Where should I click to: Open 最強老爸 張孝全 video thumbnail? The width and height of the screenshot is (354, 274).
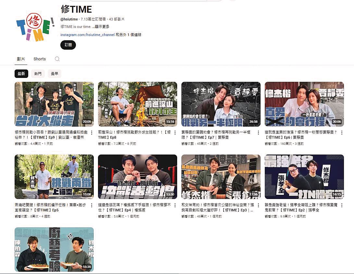304,177
